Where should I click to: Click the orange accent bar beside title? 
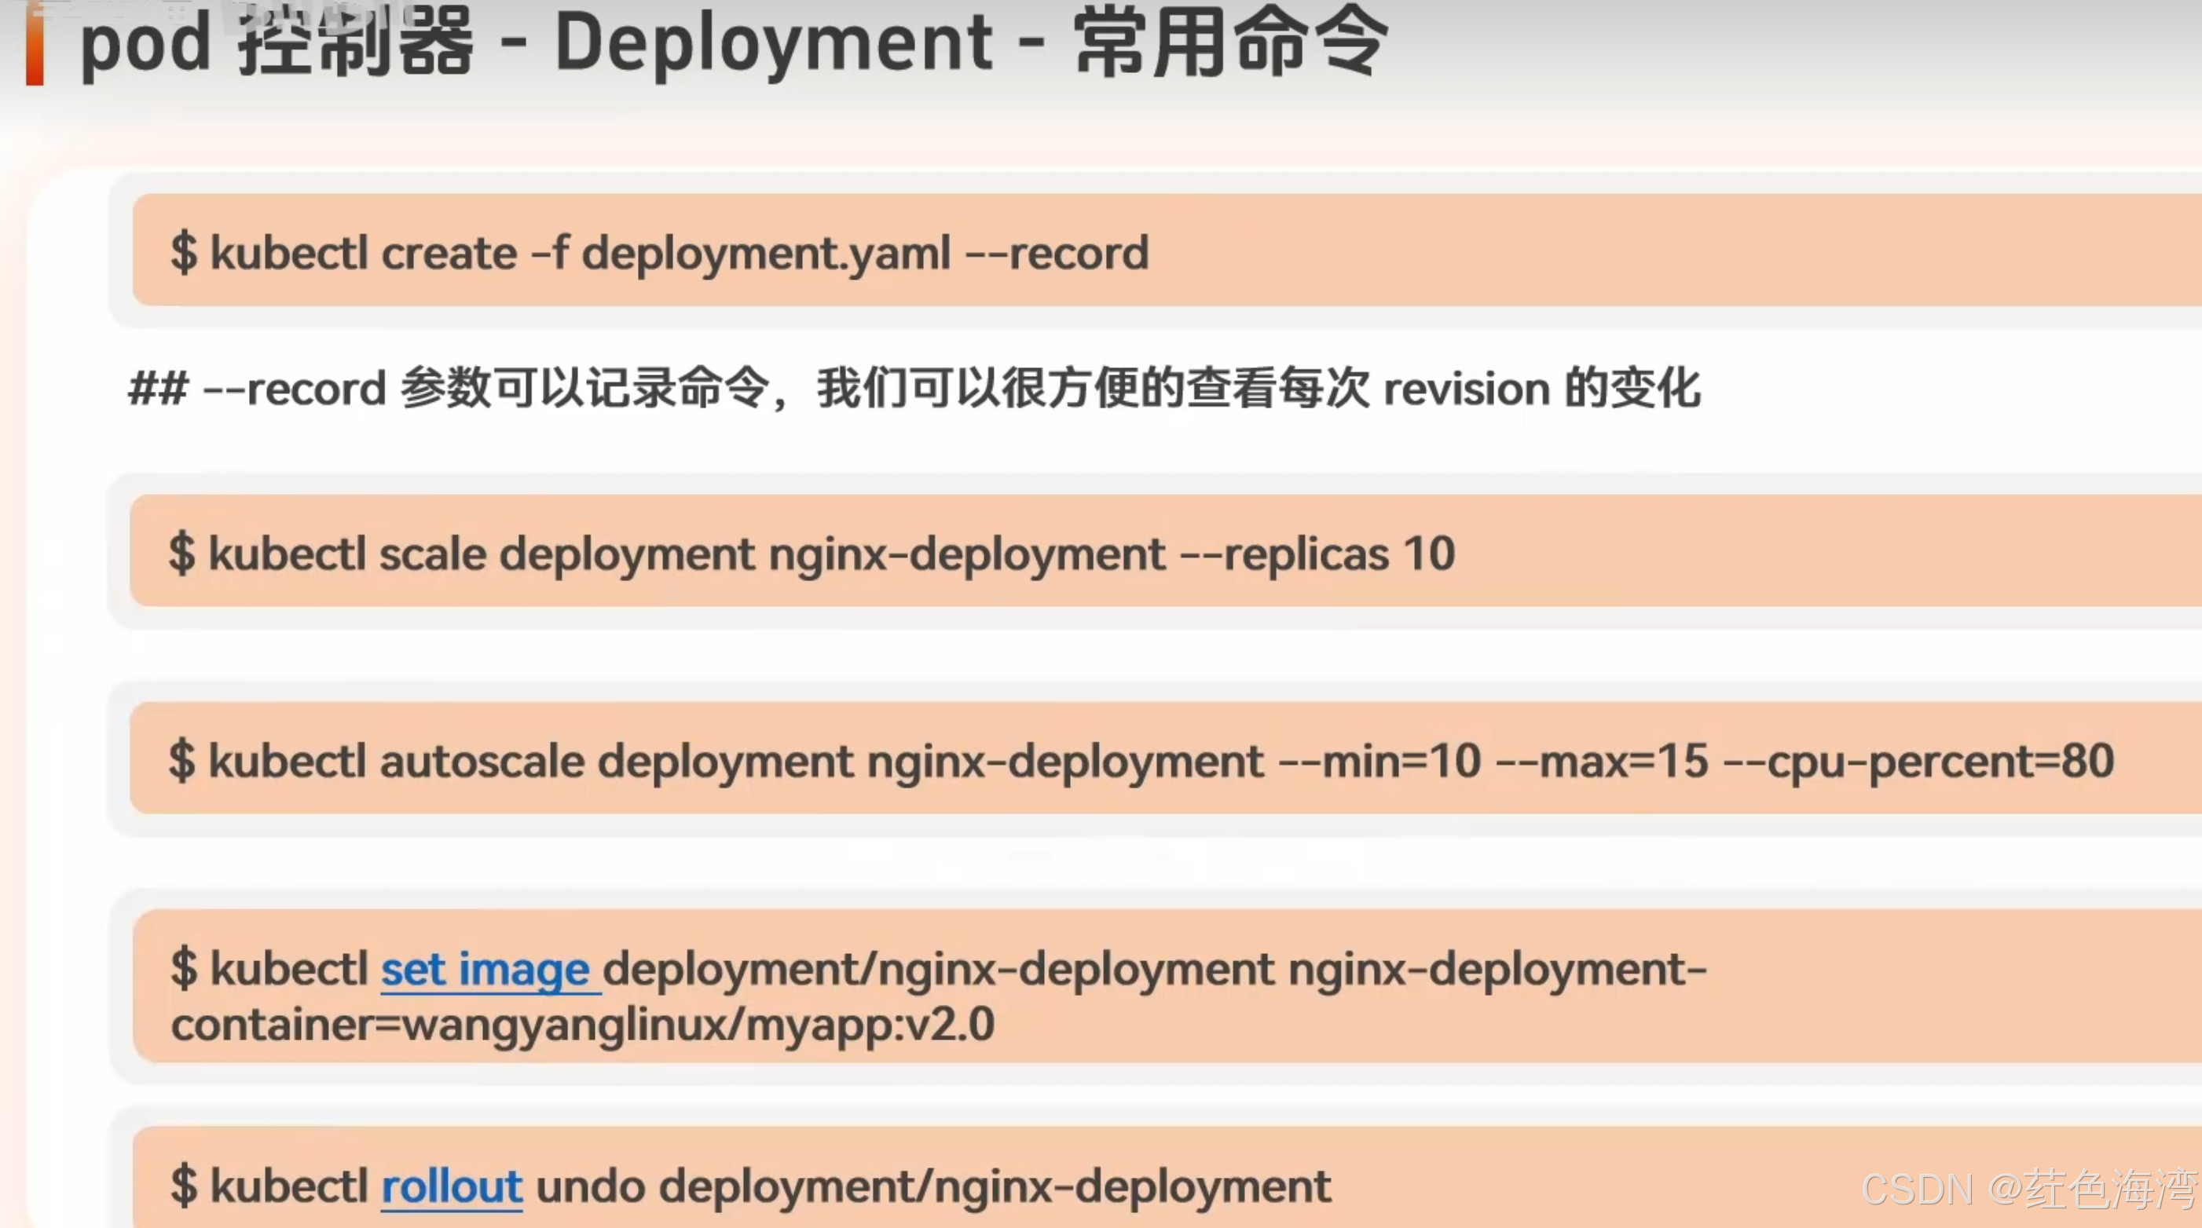(x=35, y=48)
